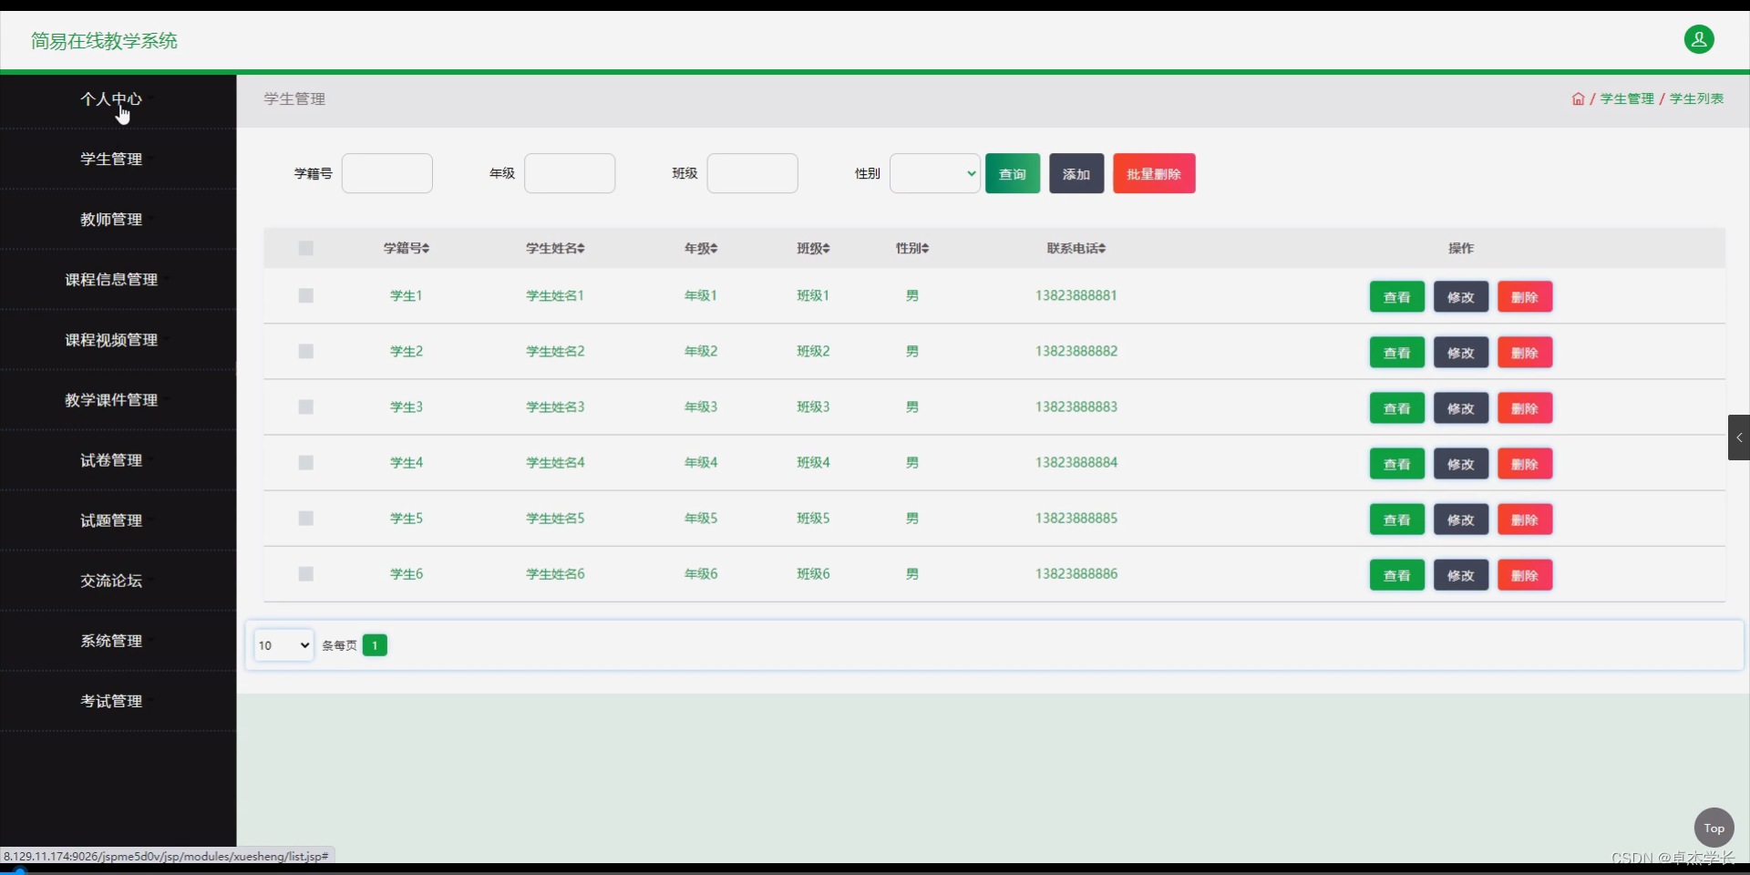Click the 添加 add button
The width and height of the screenshot is (1750, 875).
coord(1076,173)
